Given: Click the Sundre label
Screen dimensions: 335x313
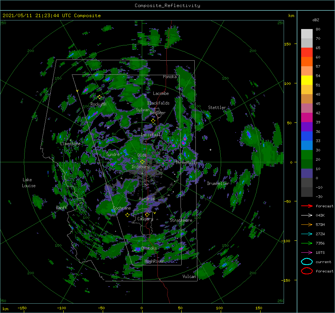Looking at the screenshot, I should [113, 154].
